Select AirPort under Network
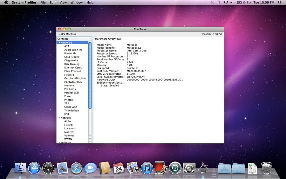This screenshot has width=286, height=179. click(68, 121)
